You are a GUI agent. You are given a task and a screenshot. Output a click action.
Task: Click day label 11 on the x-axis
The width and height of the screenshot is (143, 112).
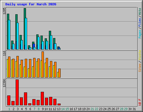[50, 109]
